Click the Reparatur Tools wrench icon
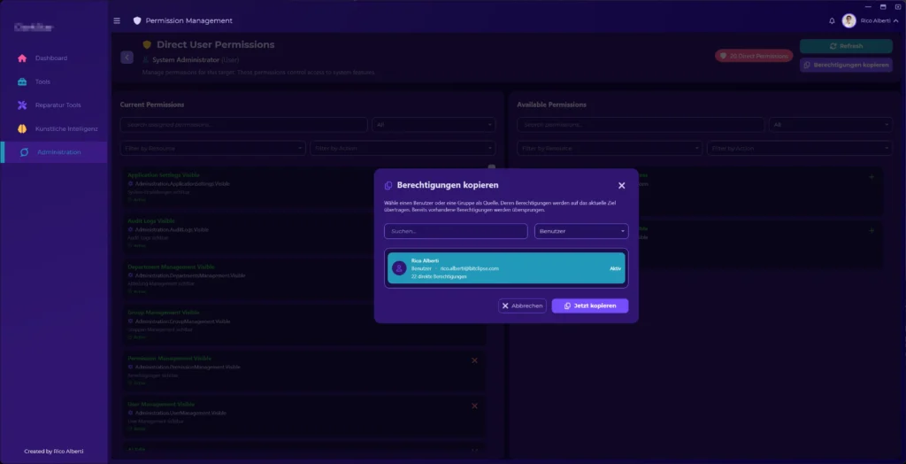Screen dimensions: 906x464 pos(22,105)
